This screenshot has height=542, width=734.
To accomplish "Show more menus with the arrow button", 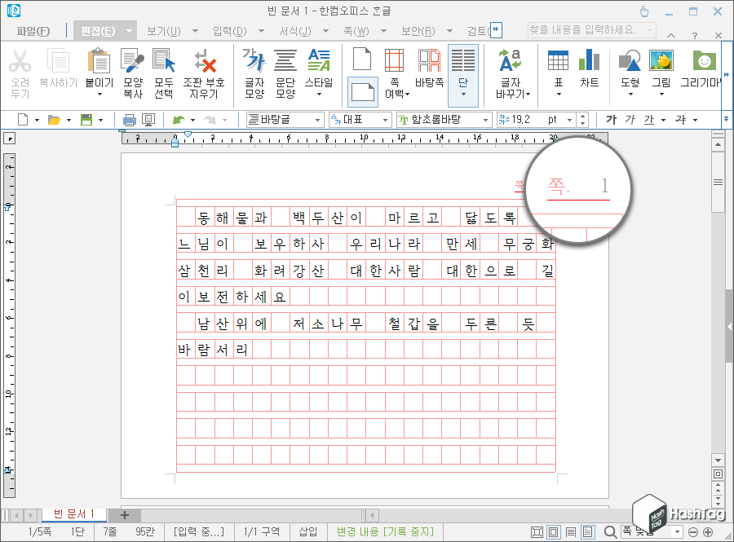I will pyautogui.click(x=496, y=30).
